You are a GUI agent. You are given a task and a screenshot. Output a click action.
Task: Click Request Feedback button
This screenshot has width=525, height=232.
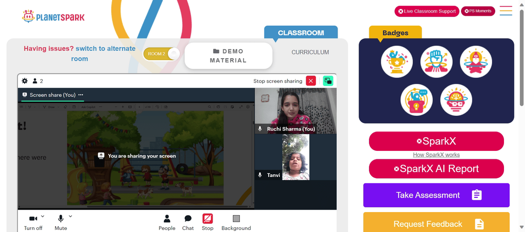pos(436,223)
